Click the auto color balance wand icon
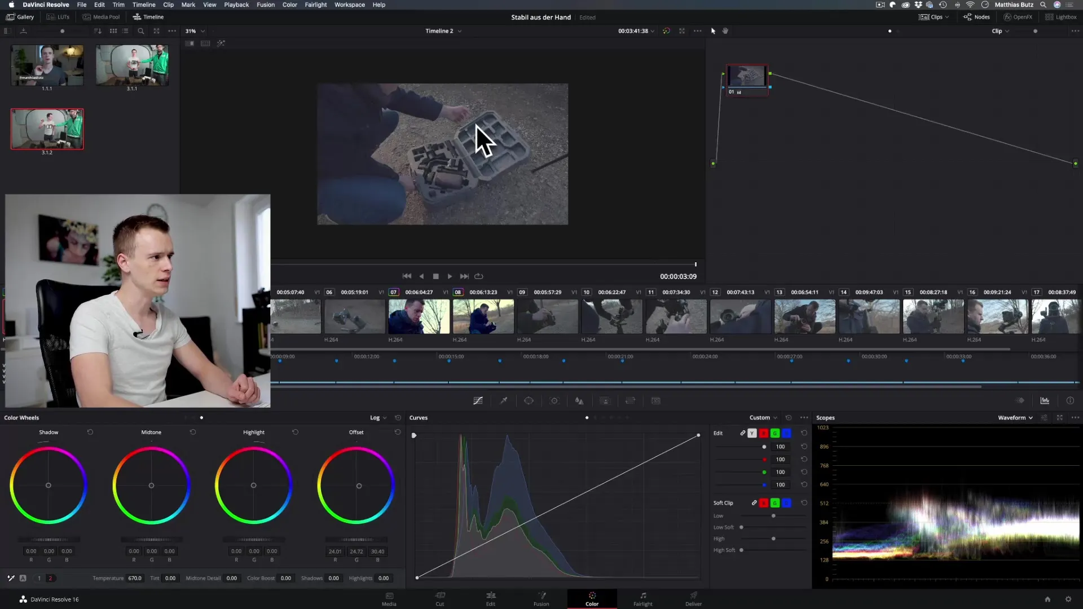 pos(11,578)
